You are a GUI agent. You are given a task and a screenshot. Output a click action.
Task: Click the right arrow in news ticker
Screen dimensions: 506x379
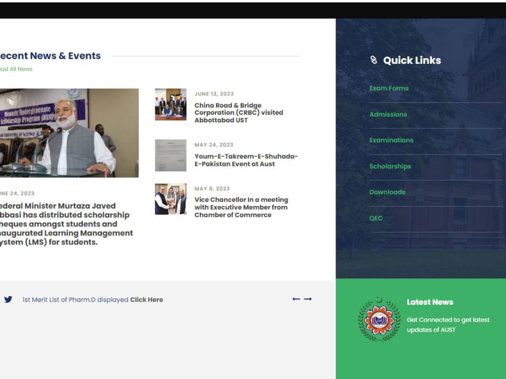(x=308, y=299)
